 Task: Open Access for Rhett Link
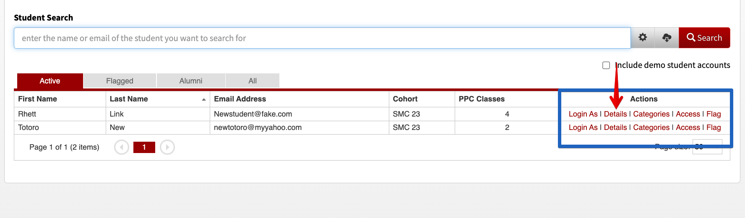(688, 114)
